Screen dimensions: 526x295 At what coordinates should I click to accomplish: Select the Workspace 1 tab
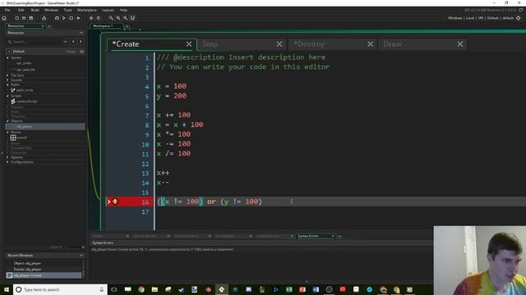click(103, 25)
